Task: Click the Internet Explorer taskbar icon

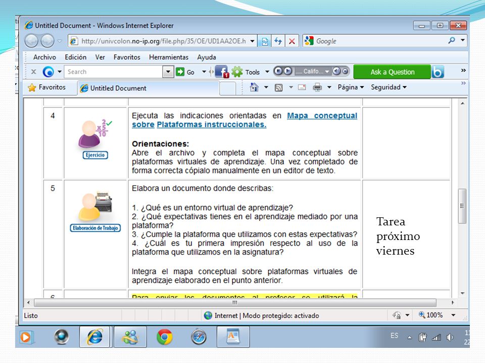Action: pos(94,337)
